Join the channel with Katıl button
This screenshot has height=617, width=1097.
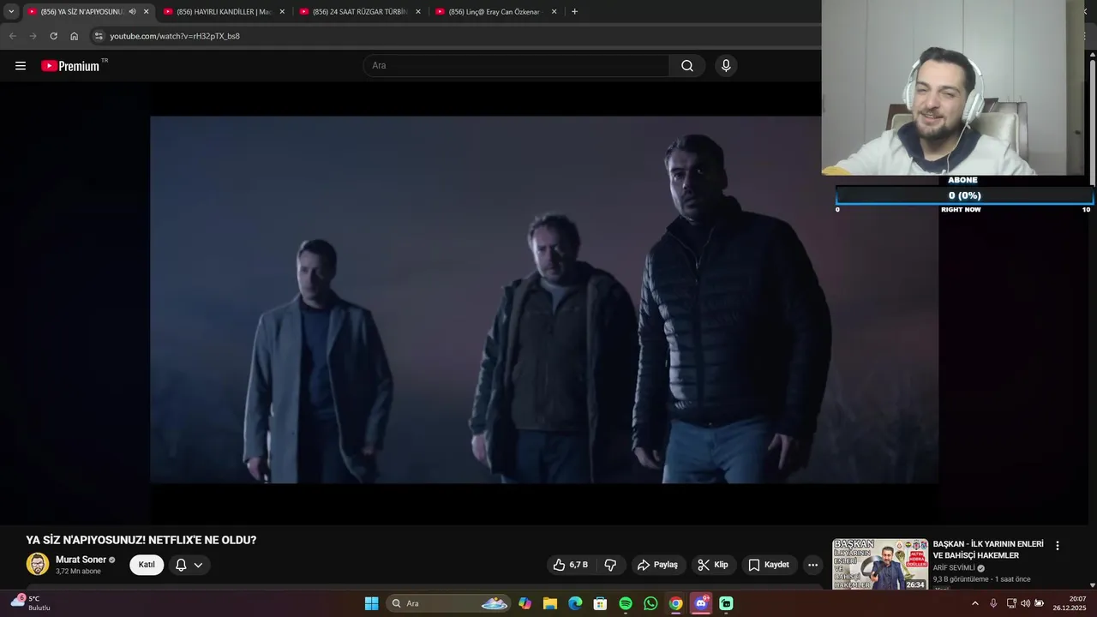(x=147, y=565)
